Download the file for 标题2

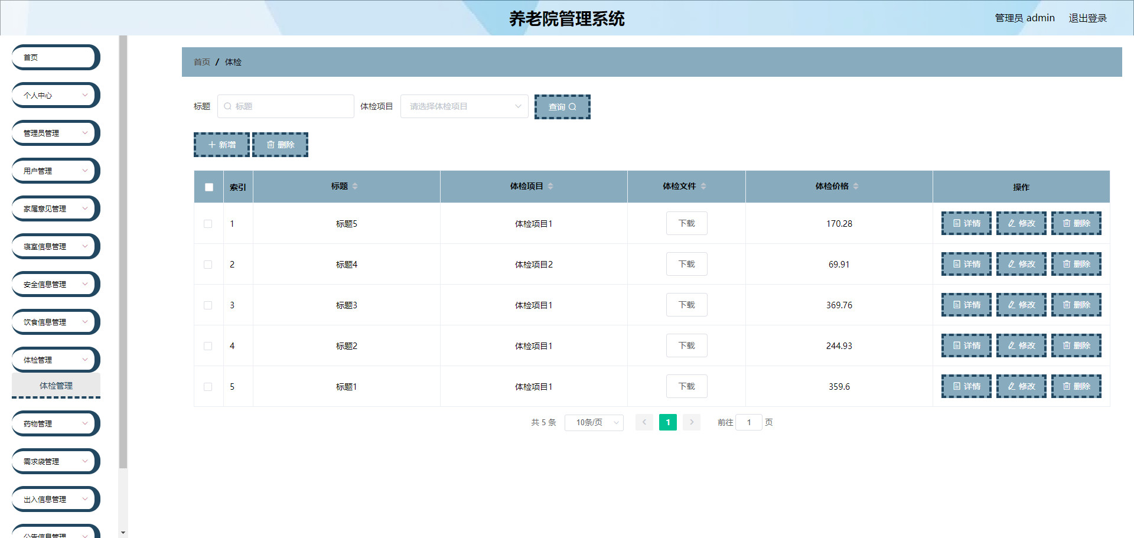[x=686, y=345]
